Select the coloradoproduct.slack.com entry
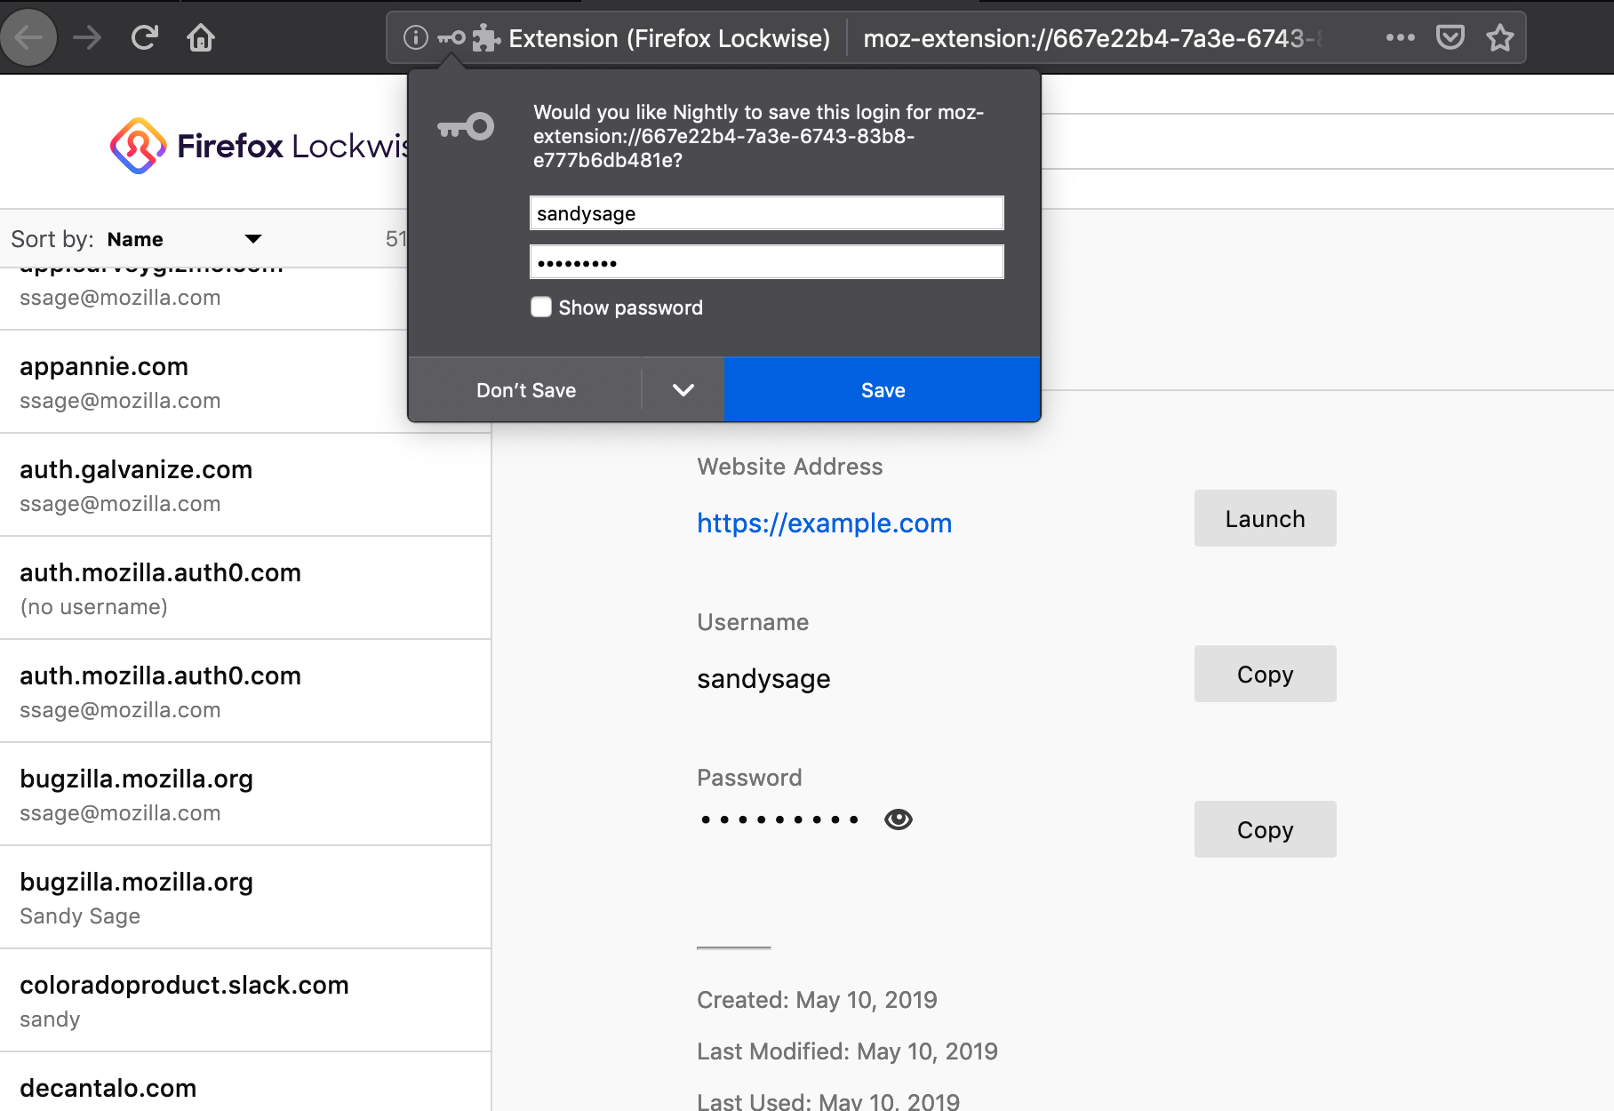 pos(245,1001)
